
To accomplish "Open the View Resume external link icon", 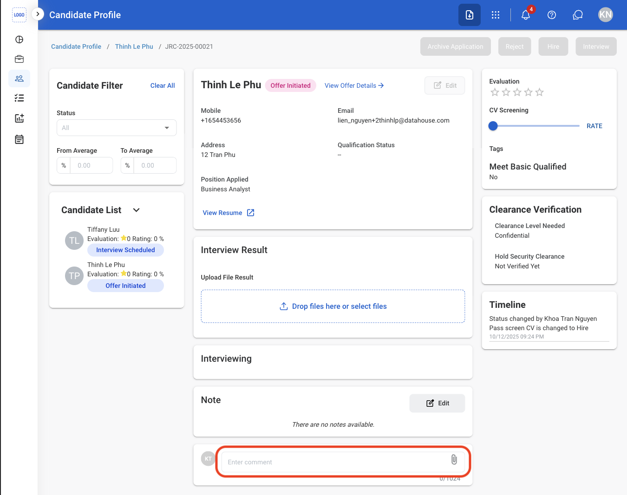I will (x=251, y=213).
